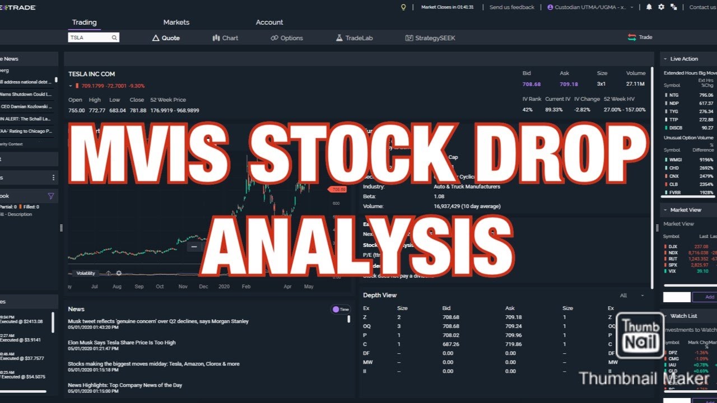Click the filter funnel icon in order book panel
The height and width of the screenshot is (403, 717).
51,196
